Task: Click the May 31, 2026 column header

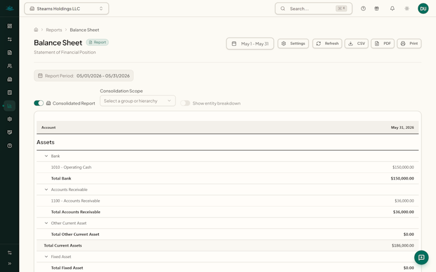Action: tap(402, 128)
